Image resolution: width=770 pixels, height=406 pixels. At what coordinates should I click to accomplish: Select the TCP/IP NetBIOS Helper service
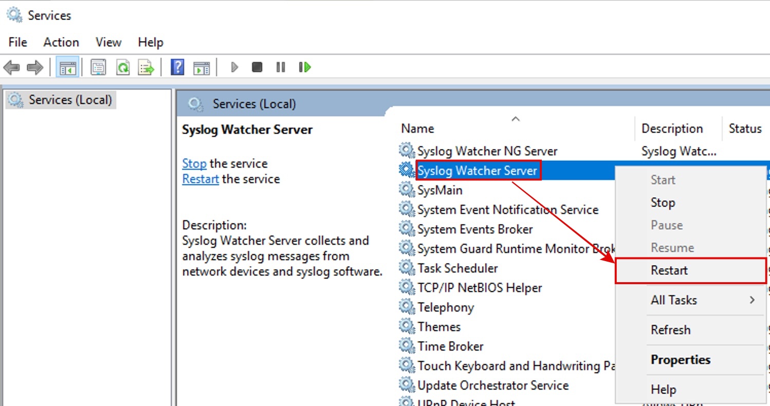(480, 288)
